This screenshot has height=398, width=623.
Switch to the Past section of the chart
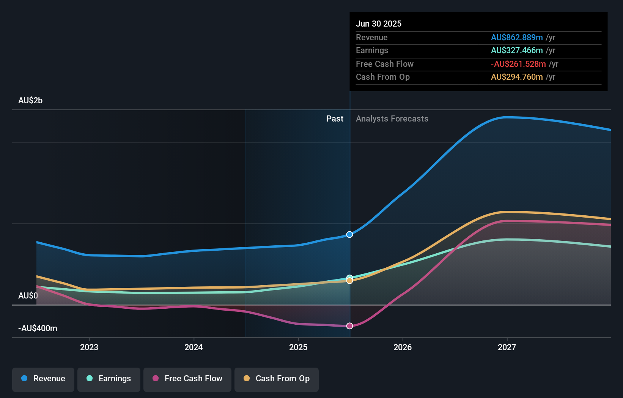334,118
